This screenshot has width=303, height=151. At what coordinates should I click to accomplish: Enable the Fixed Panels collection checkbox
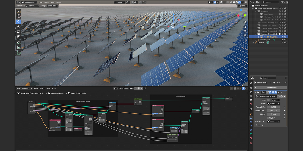[280, 14]
